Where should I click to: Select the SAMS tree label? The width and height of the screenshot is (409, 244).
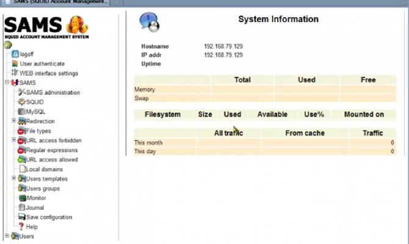pyautogui.click(x=27, y=82)
